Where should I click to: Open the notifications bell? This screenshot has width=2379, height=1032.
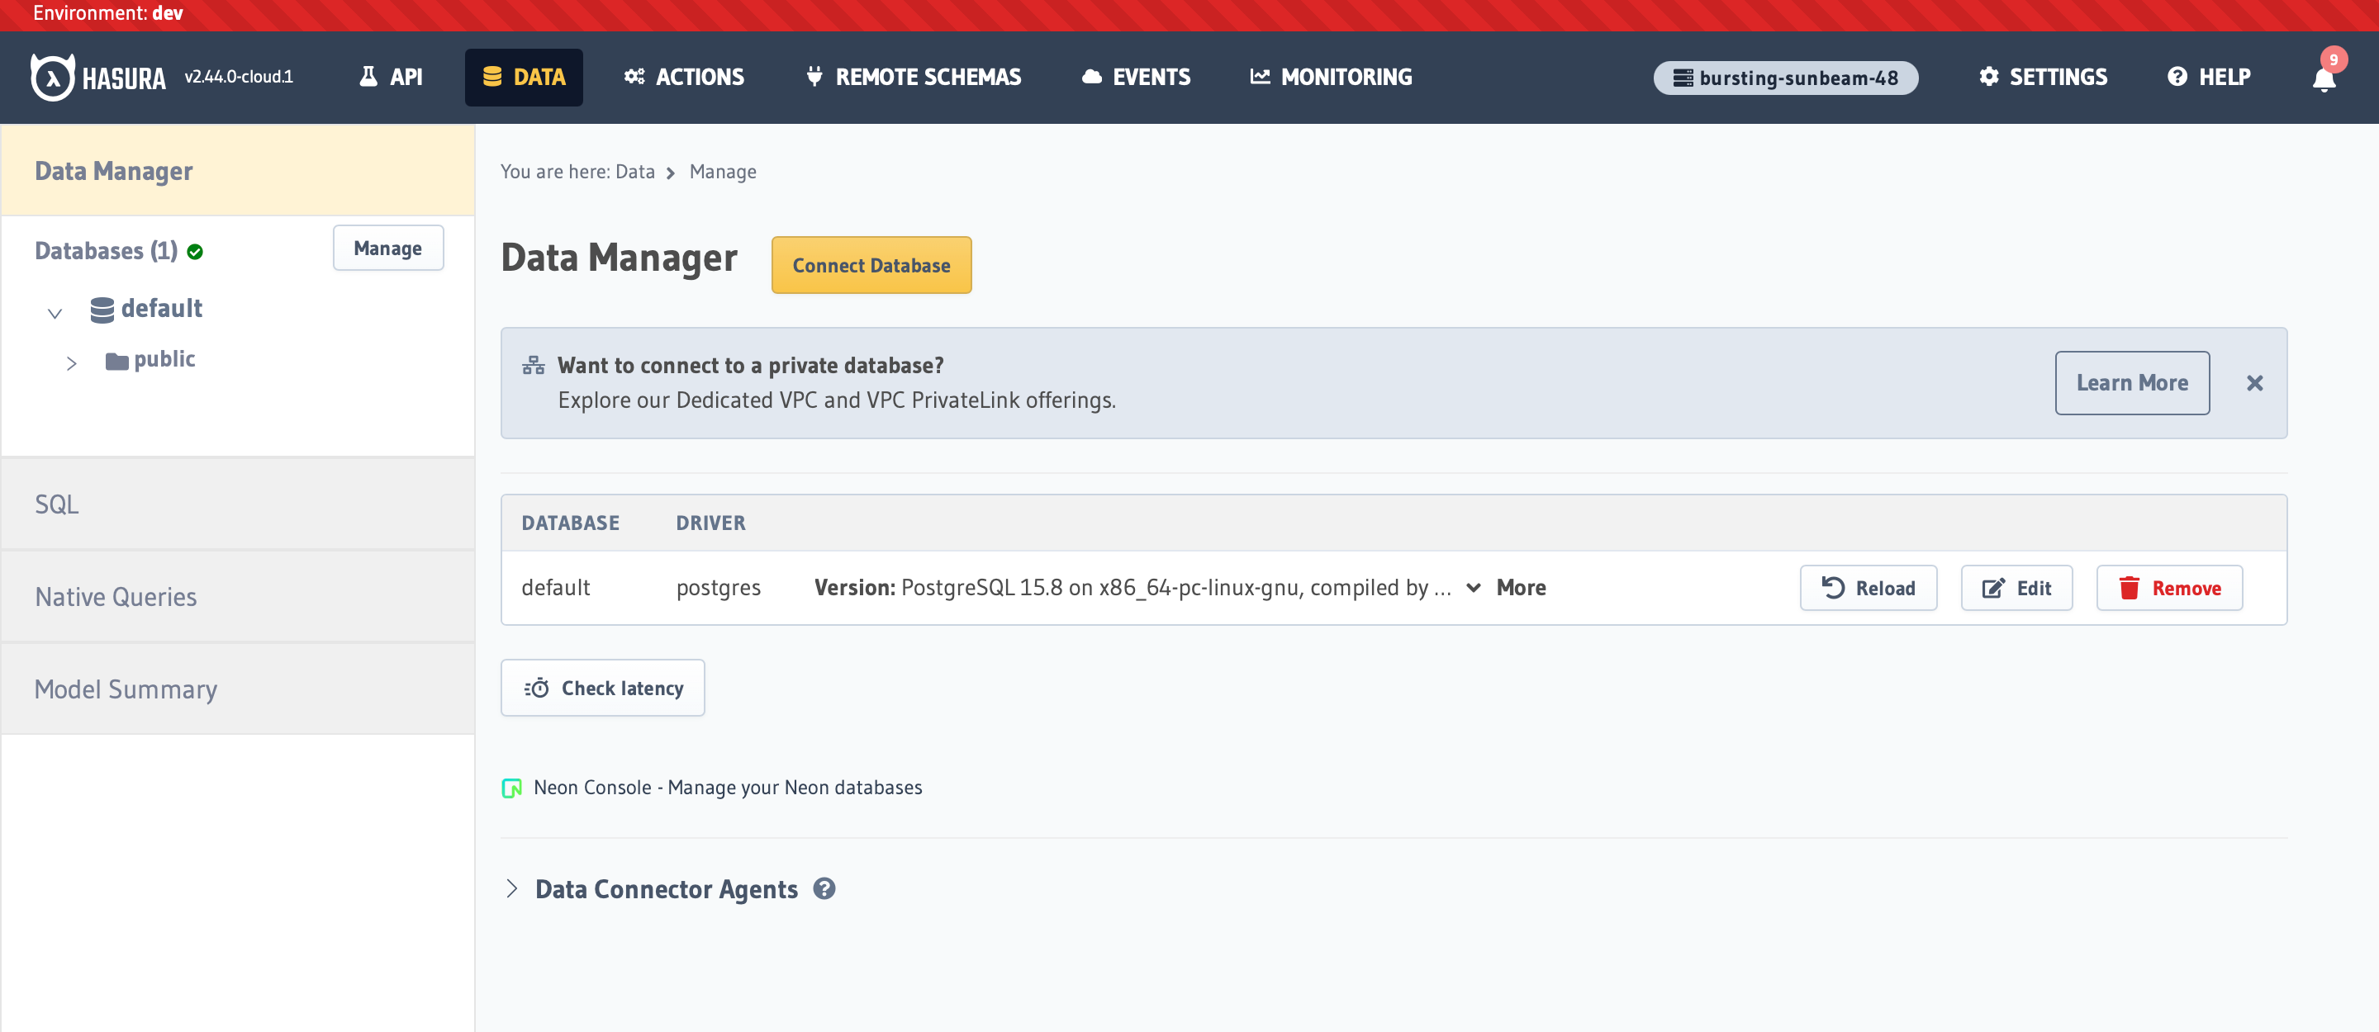click(2324, 79)
